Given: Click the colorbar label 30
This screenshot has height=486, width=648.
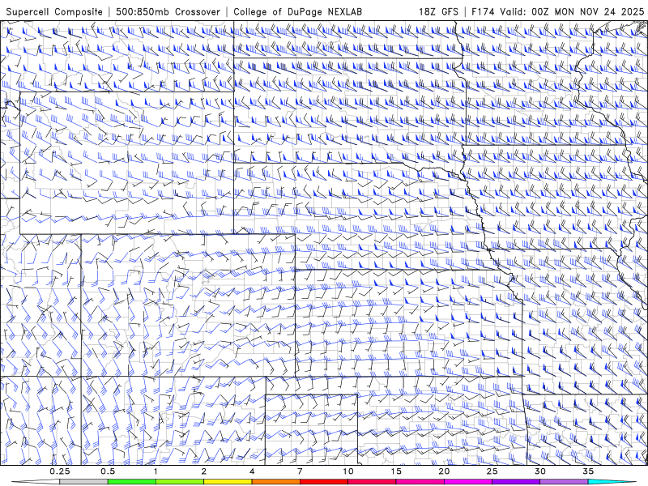Looking at the screenshot, I should point(539,471).
